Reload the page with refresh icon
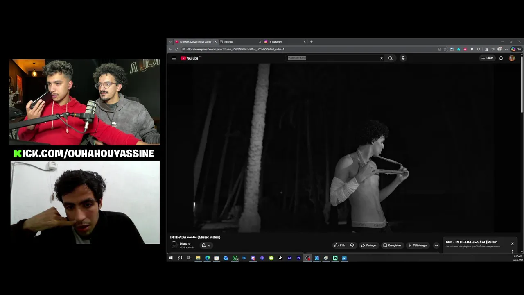 (x=177, y=49)
